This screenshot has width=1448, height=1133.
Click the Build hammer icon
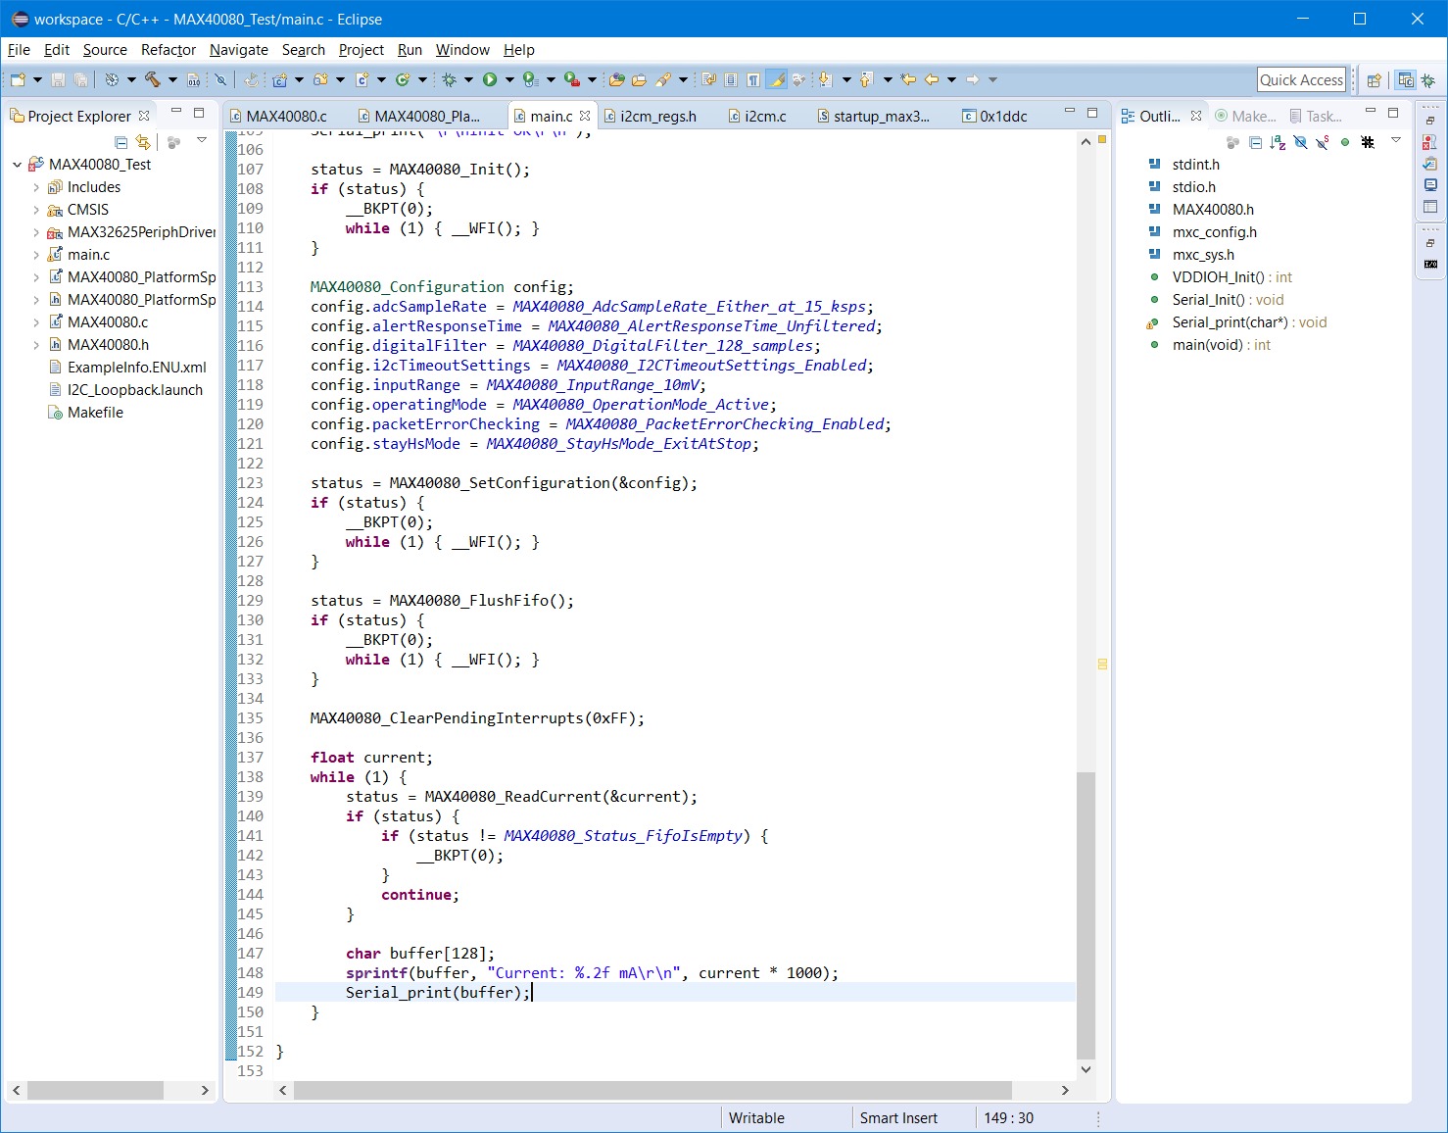coord(152,79)
